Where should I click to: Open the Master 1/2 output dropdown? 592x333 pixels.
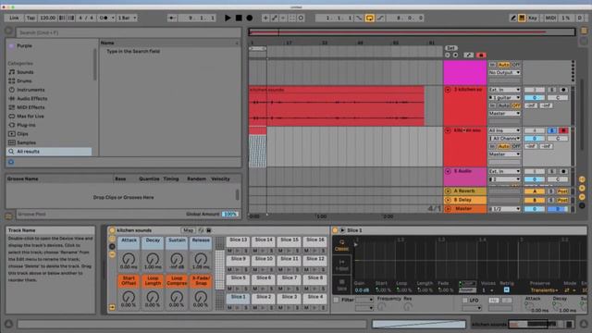504,209
